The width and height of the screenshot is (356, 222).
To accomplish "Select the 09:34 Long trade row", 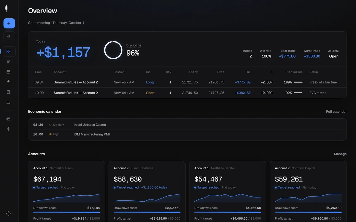I will point(187,82).
